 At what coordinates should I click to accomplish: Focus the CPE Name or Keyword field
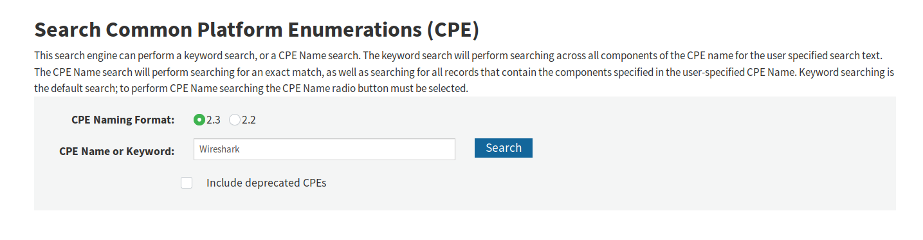pyautogui.click(x=324, y=149)
